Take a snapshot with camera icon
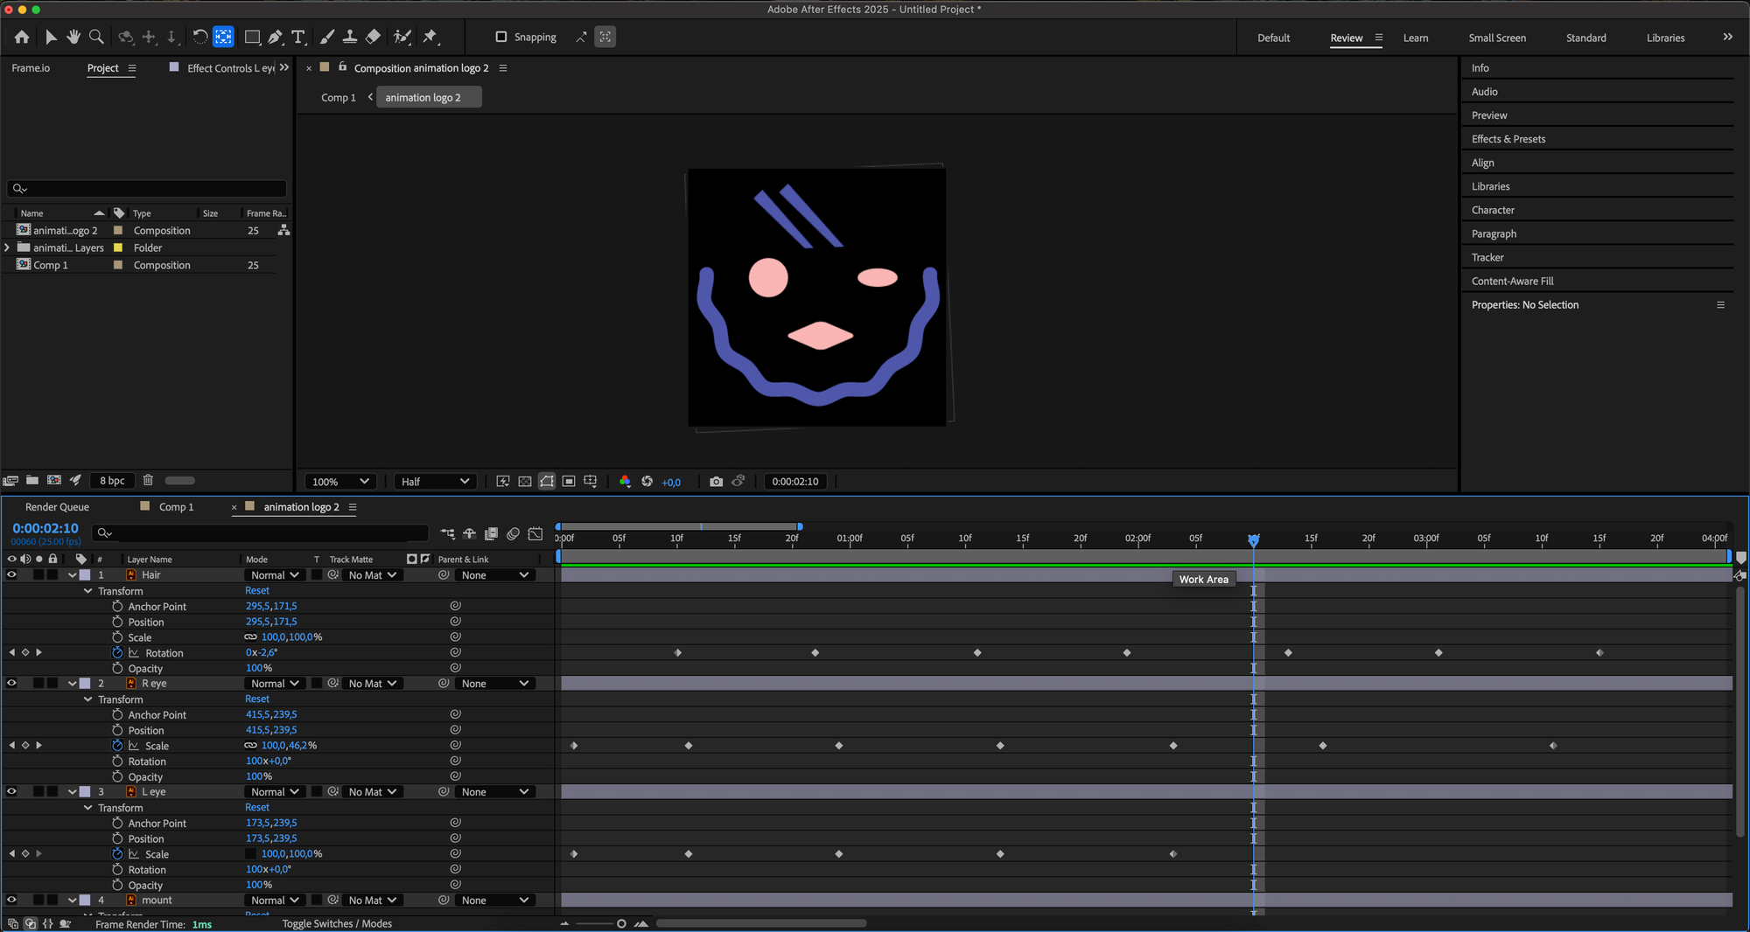Viewport: 1750px width, 932px height. click(716, 482)
